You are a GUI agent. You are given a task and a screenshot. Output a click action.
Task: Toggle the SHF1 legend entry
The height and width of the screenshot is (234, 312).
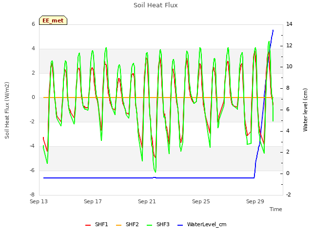pos(97,224)
